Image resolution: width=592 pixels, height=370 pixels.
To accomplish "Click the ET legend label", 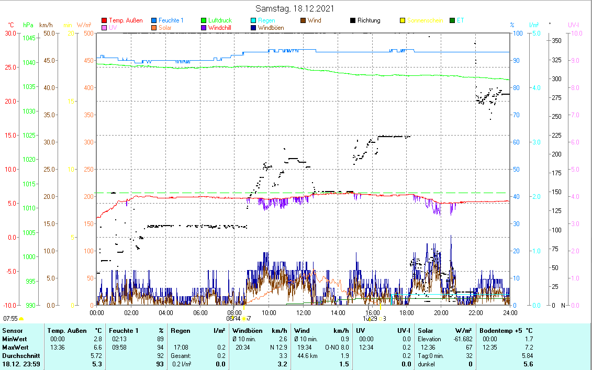I will pyautogui.click(x=461, y=21).
